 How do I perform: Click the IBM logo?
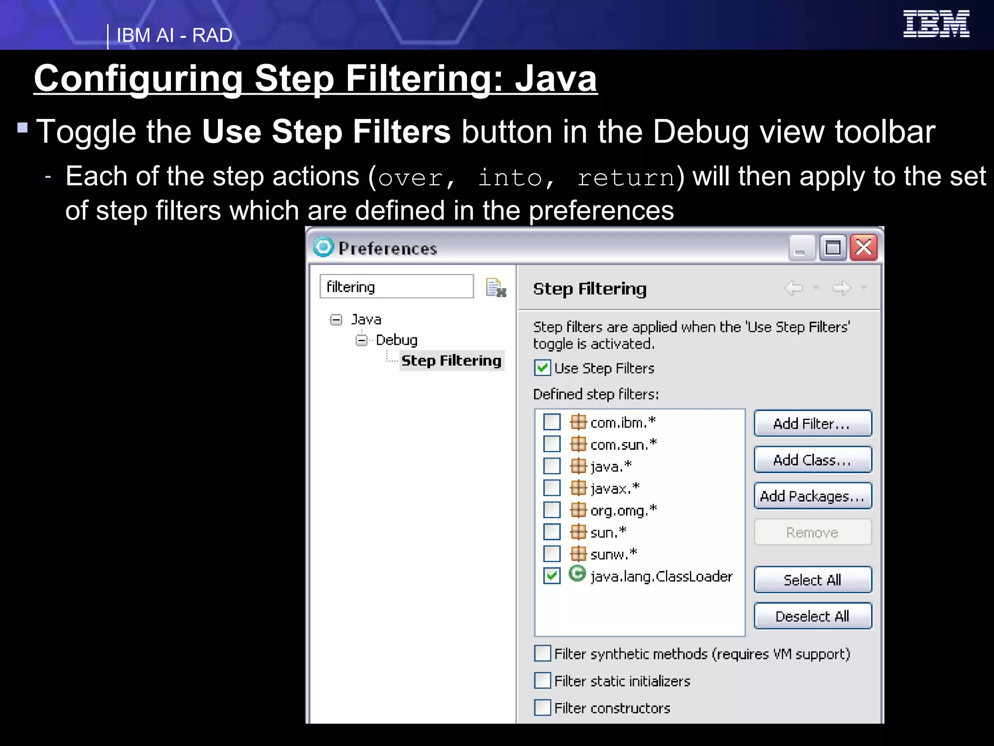click(x=936, y=24)
